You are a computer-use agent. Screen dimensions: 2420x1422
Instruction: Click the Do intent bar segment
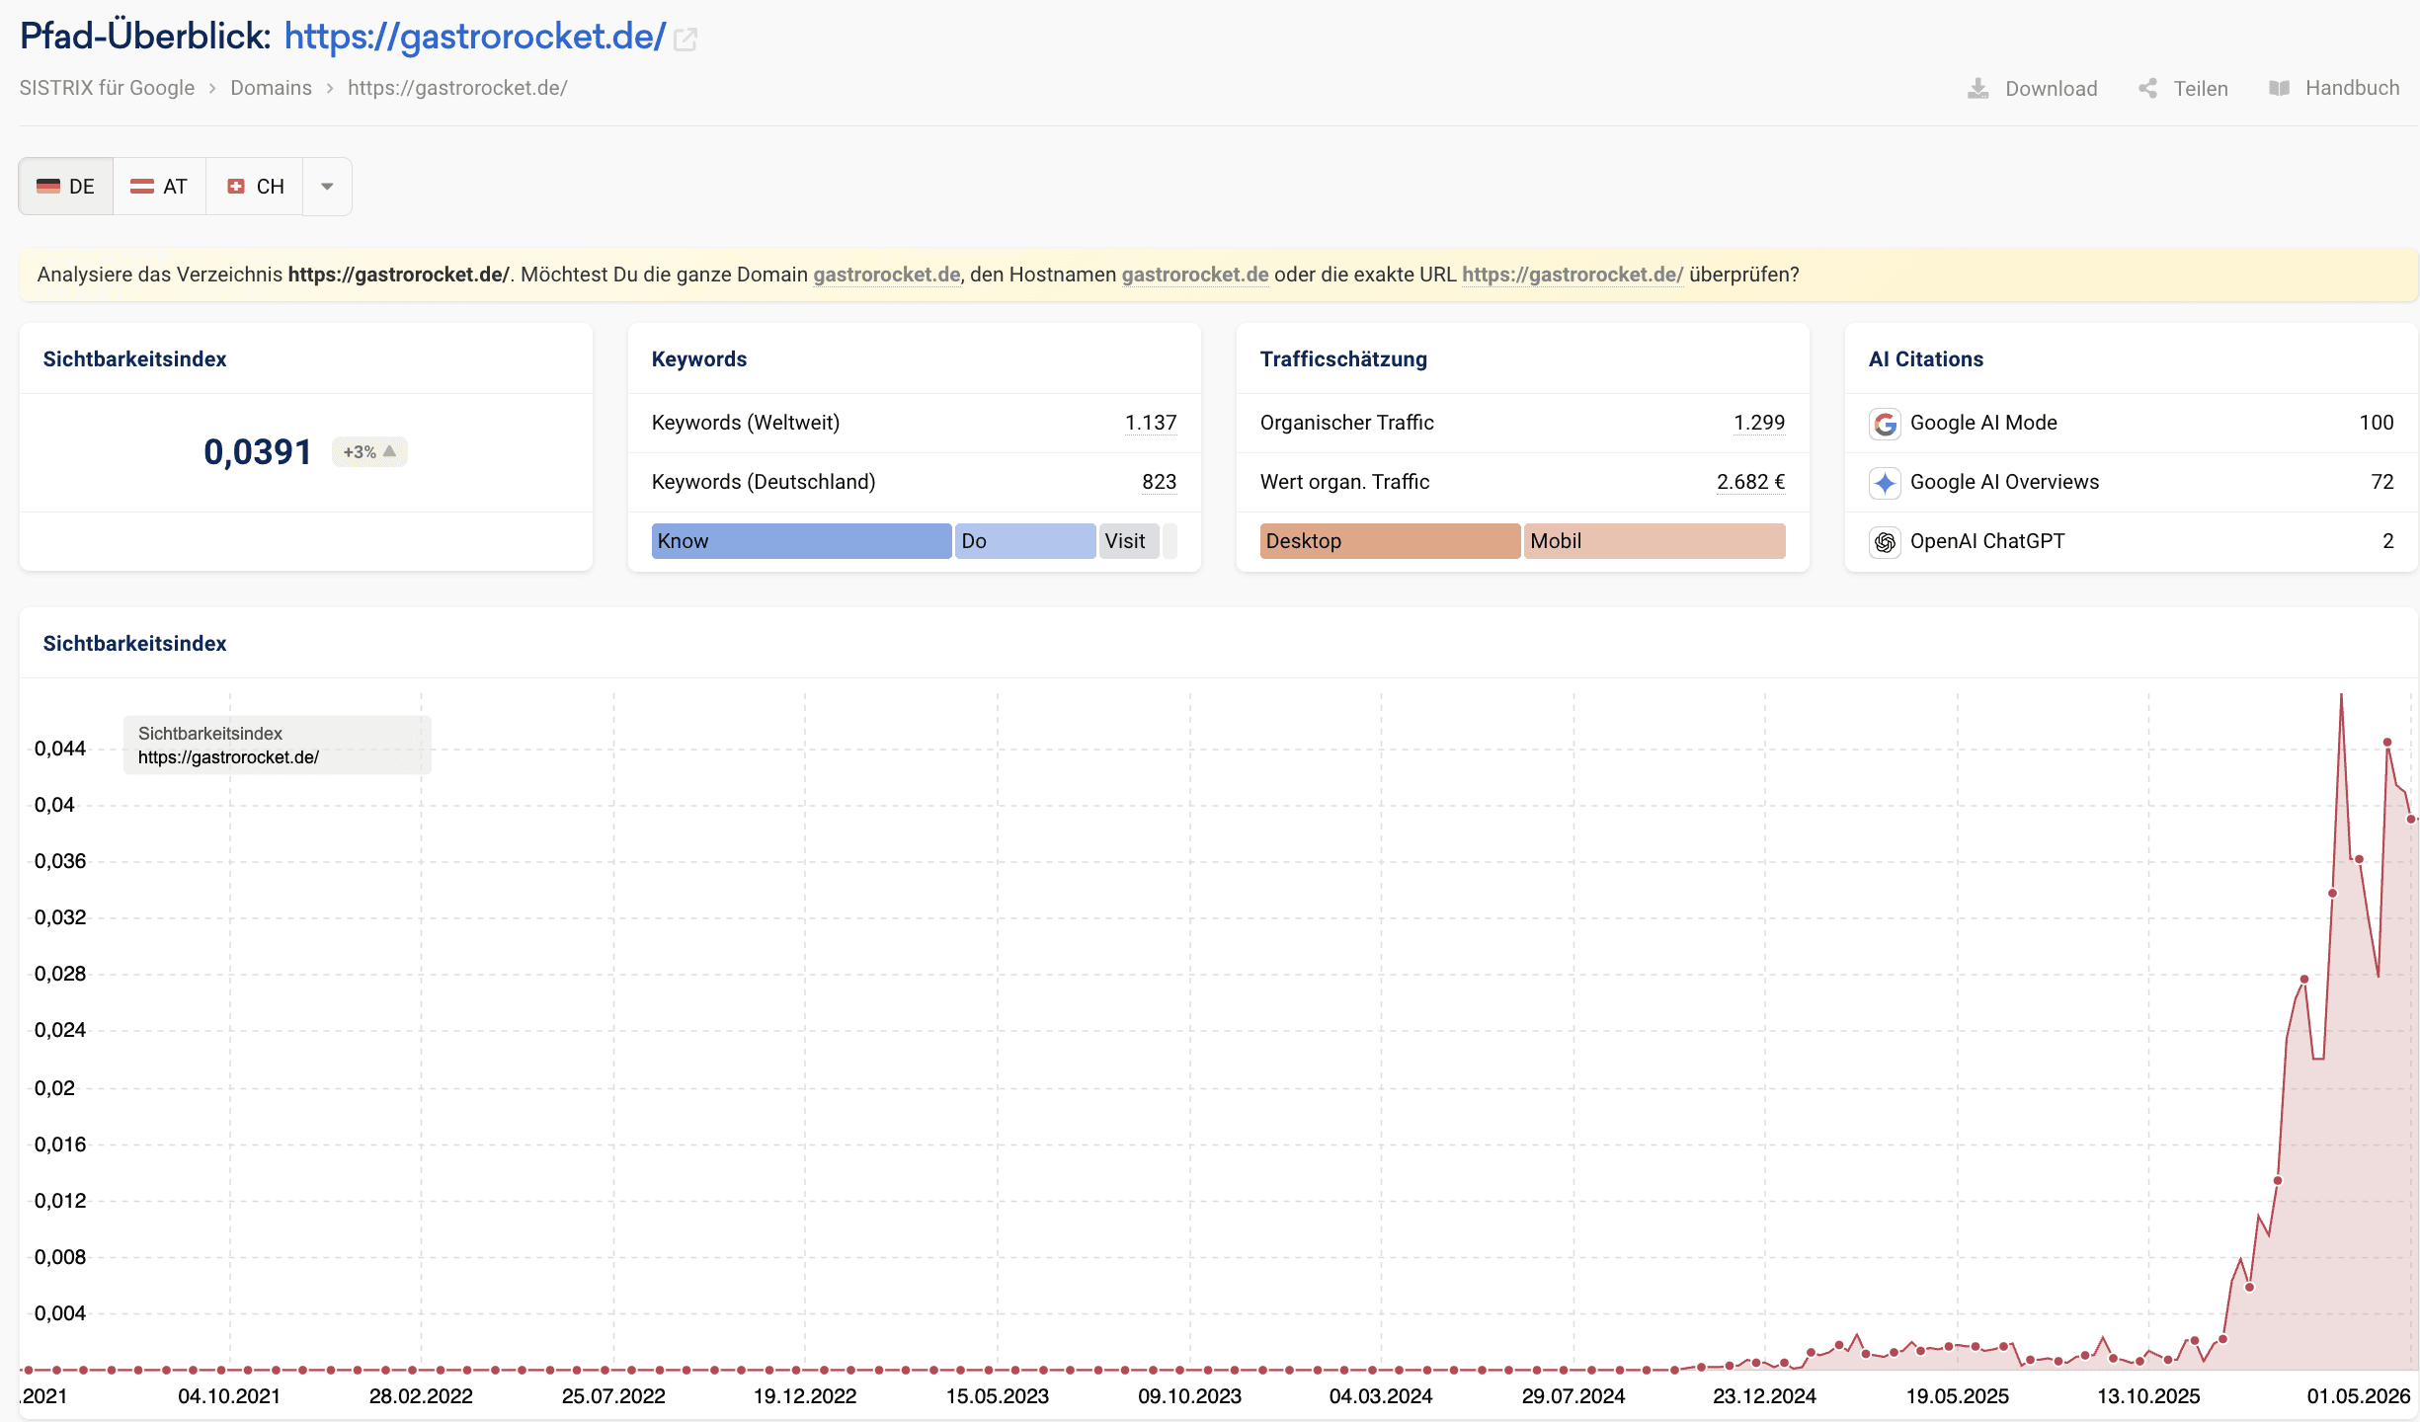1025,541
